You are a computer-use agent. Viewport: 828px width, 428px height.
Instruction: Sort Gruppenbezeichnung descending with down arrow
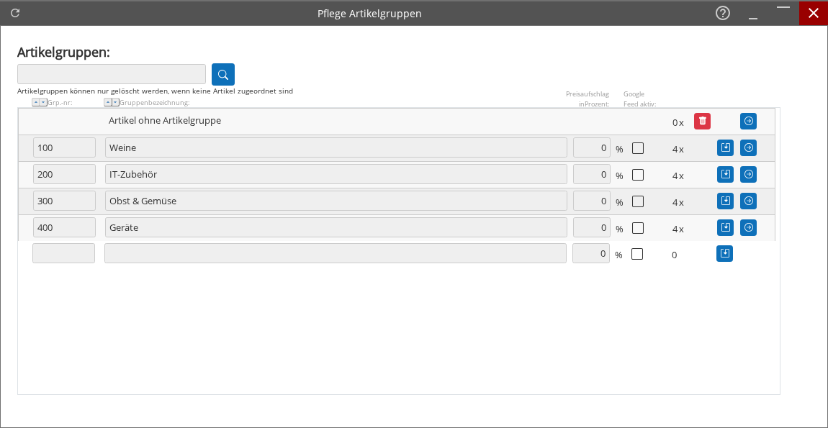point(115,103)
